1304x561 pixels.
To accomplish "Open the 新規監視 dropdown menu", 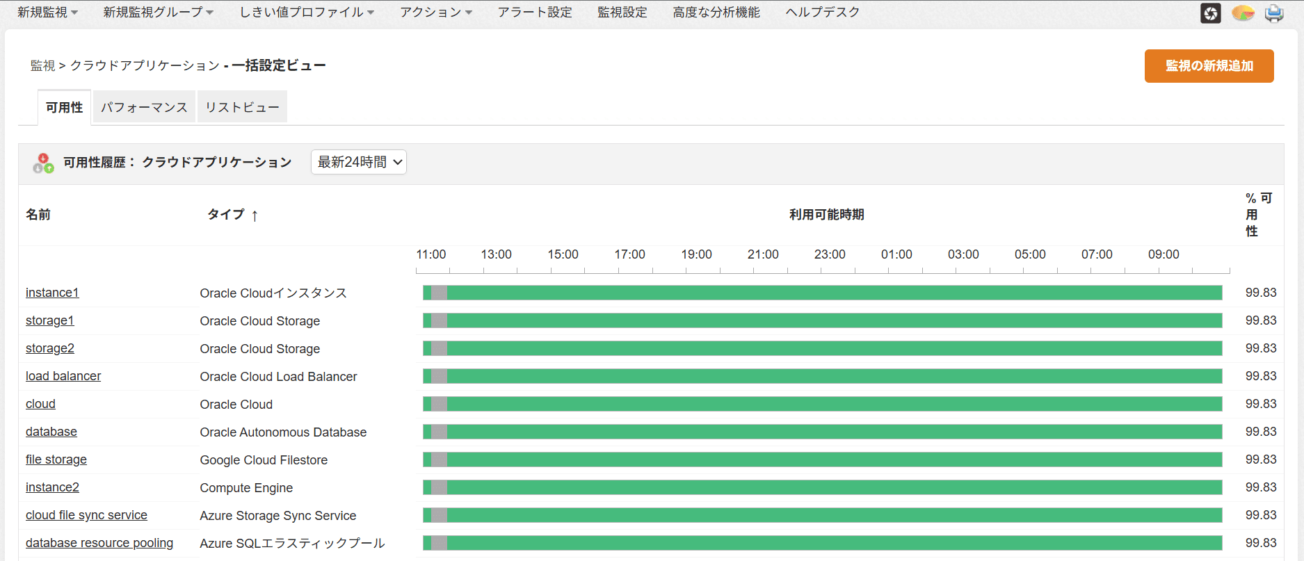I will click(x=47, y=13).
